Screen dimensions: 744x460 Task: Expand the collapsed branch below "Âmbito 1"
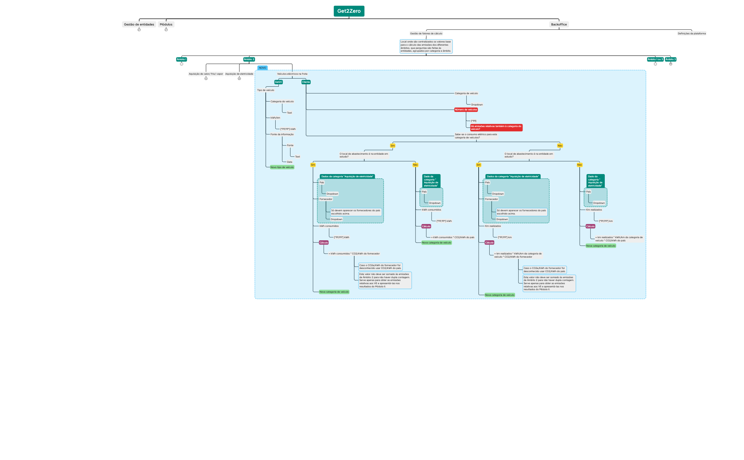(181, 64)
